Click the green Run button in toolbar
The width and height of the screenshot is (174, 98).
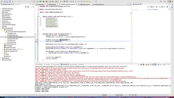[41, 2]
